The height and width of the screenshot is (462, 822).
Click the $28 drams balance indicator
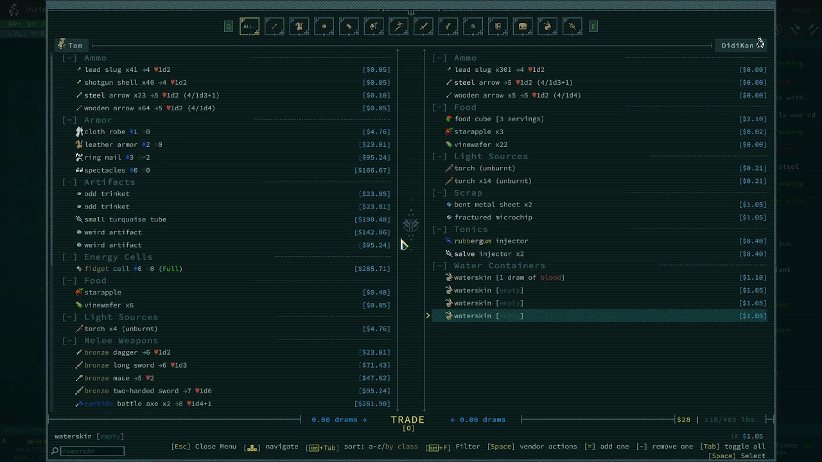[683, 420]
